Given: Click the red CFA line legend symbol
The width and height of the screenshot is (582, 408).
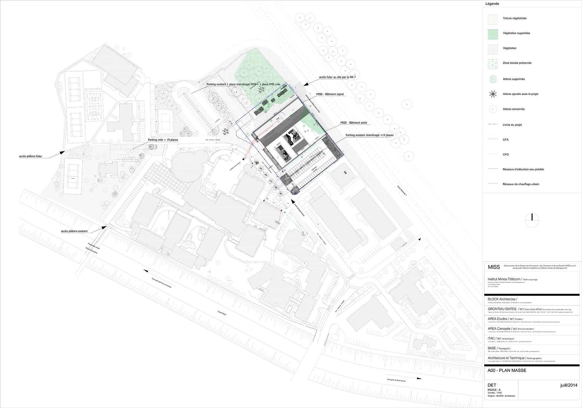Looking at the screenshot, I should pos(493,139).
